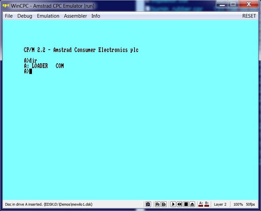Open the Info menu
This screenshot has height=211, width=261.
click(96, 16)
